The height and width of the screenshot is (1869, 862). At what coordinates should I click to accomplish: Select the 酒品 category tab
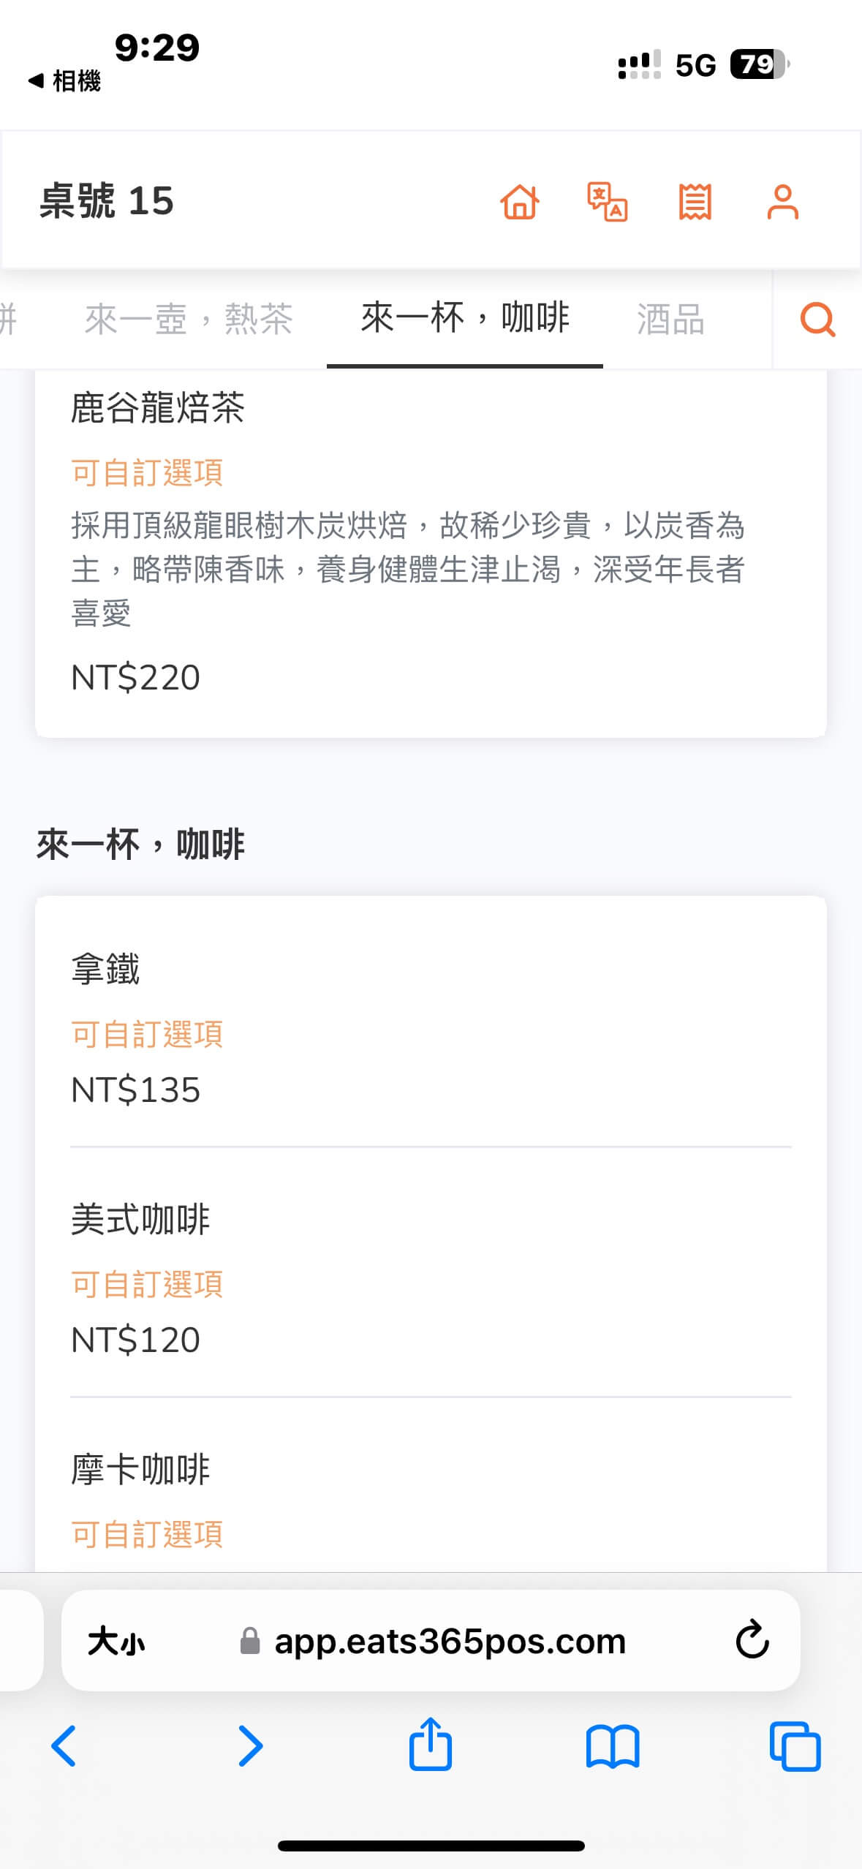click(x=670, y=320)
